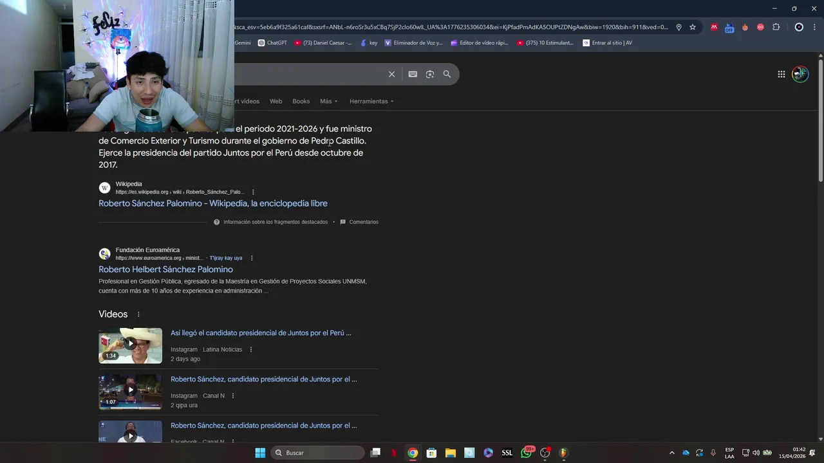Open notifications bell in system tray
This screenshot has height=463, width=824.
coord(812,453)
